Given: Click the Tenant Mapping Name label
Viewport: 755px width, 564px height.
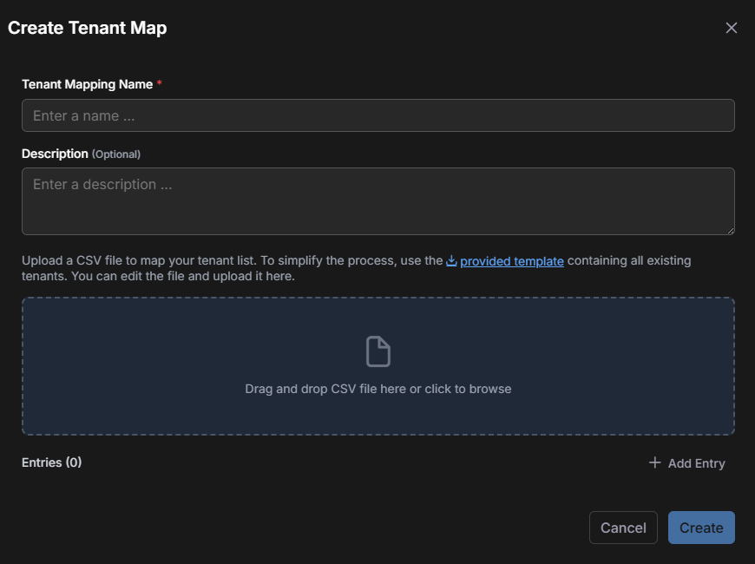Looking at the screenshot, I should 87,84.
